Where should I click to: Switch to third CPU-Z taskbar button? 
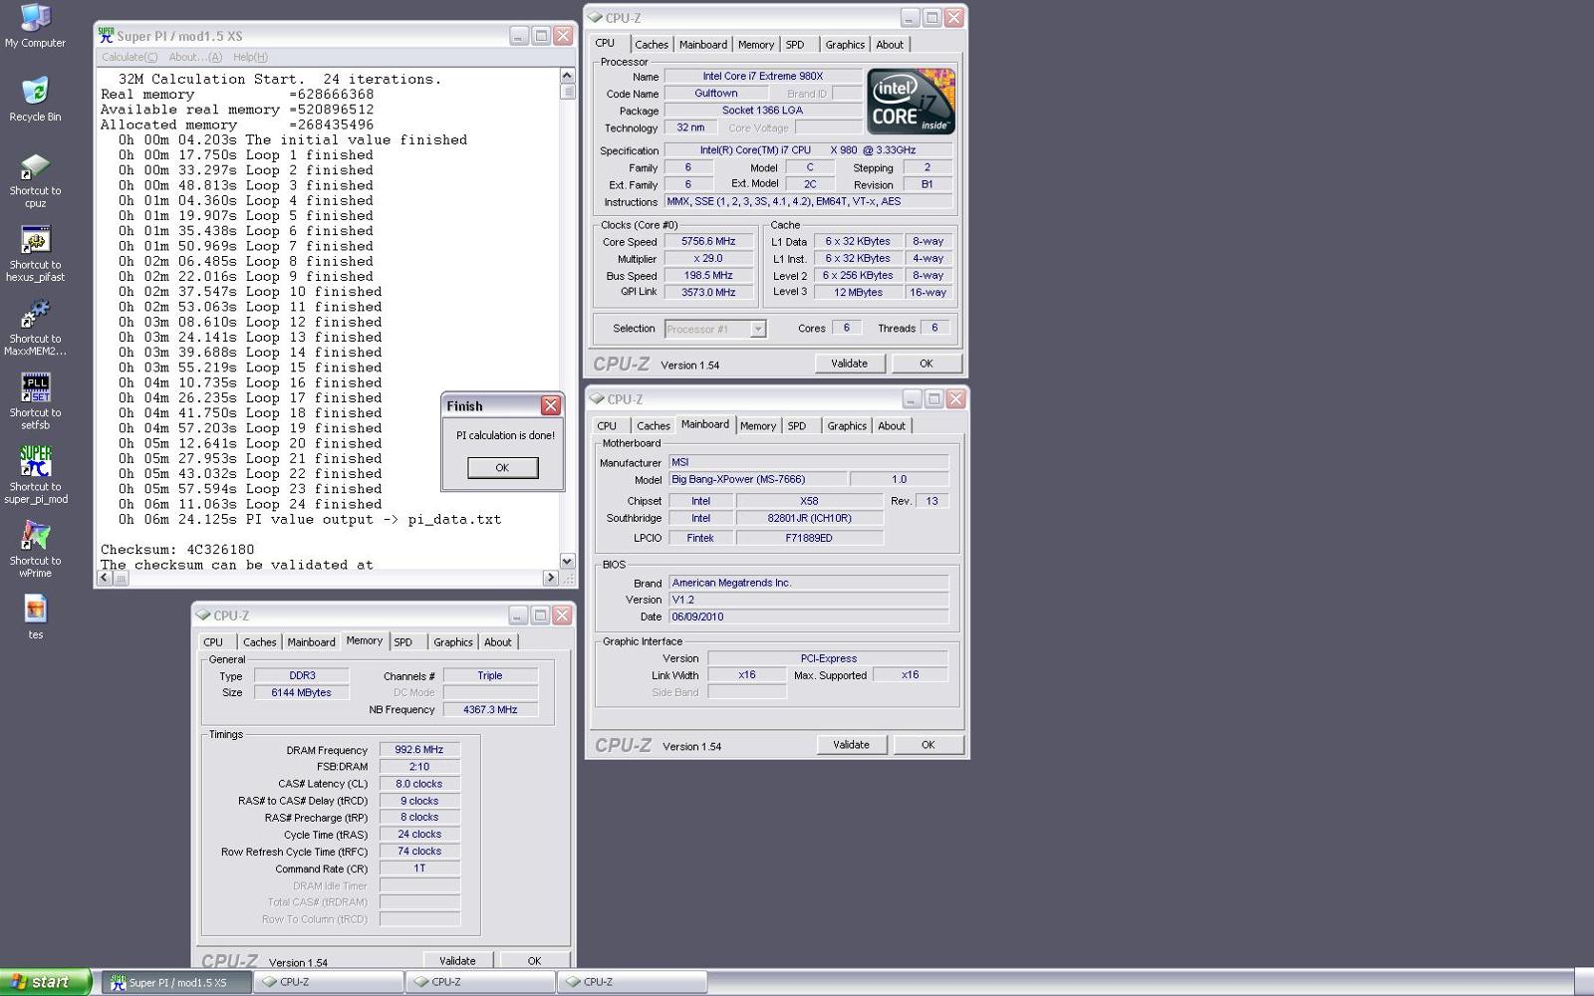click(633, 982)
